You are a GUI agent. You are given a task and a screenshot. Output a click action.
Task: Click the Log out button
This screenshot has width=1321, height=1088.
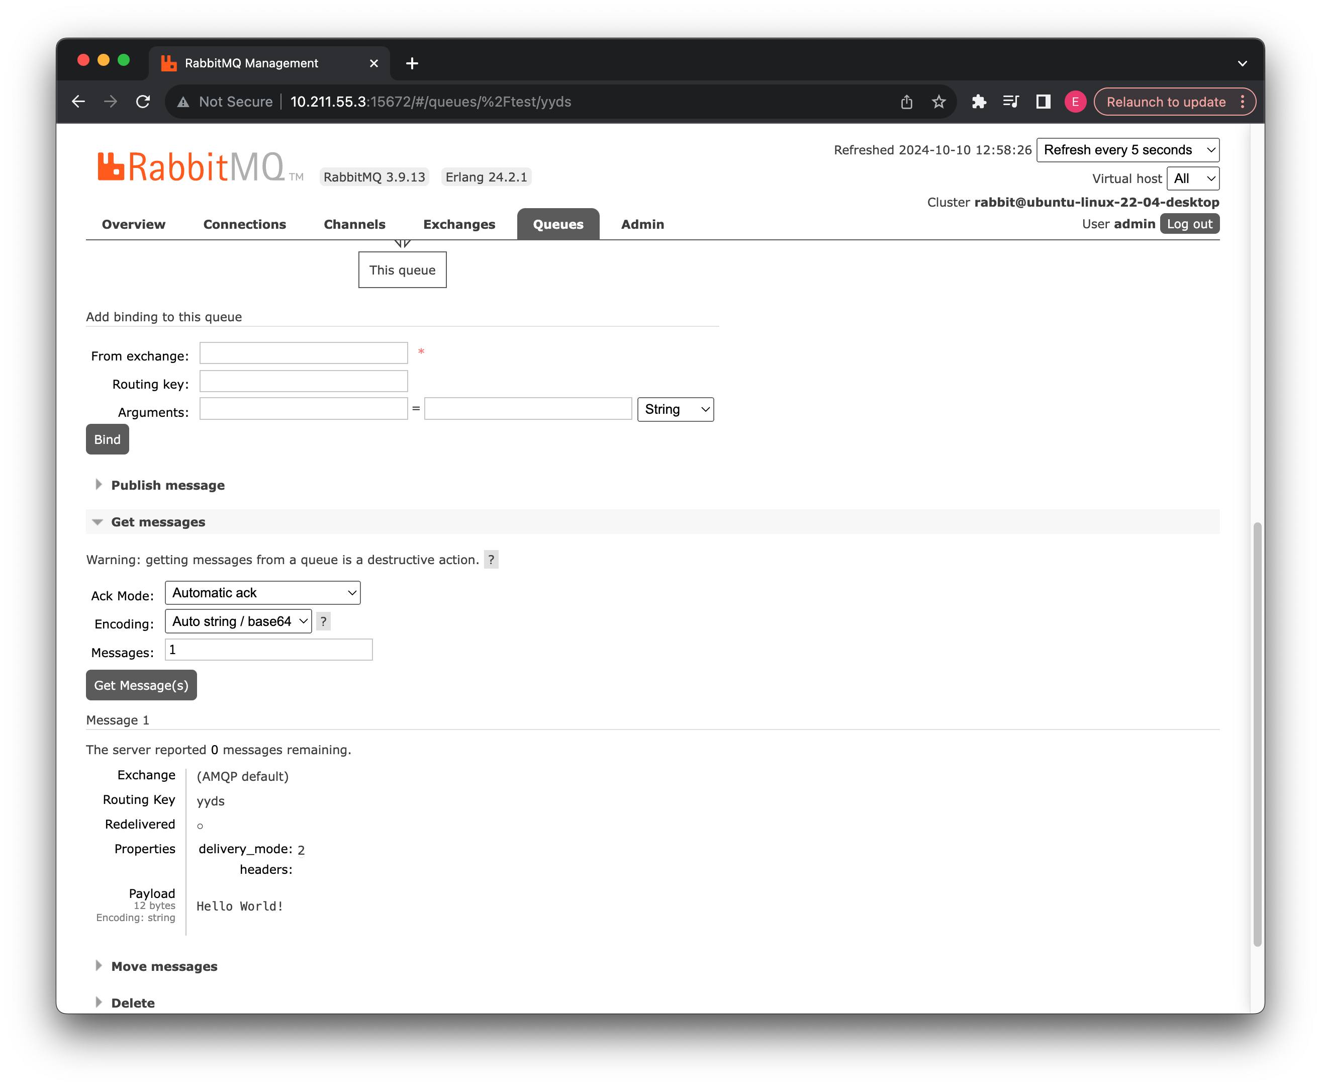(x=1189, y=224)
